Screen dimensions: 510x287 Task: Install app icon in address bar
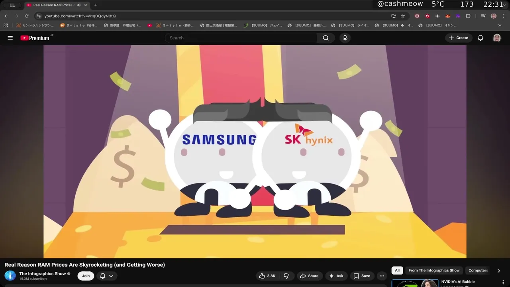click(394, 16)
